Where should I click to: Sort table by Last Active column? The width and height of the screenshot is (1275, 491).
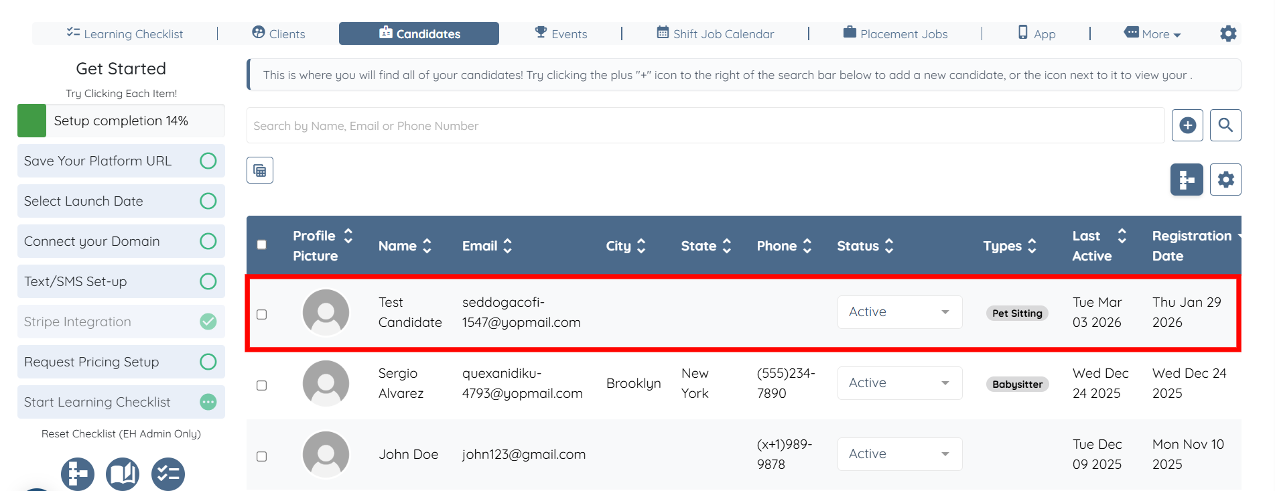coord(1122,236)
